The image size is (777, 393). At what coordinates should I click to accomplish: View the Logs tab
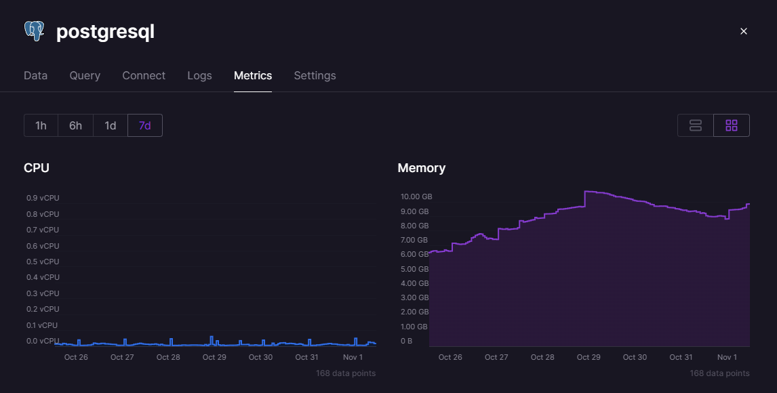[199, 75]
